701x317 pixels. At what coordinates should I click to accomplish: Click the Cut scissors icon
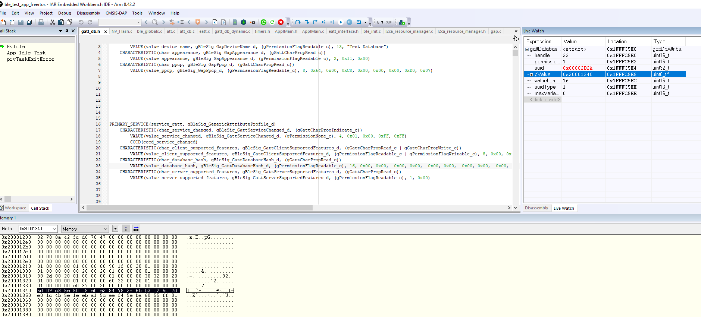point(53,22)
